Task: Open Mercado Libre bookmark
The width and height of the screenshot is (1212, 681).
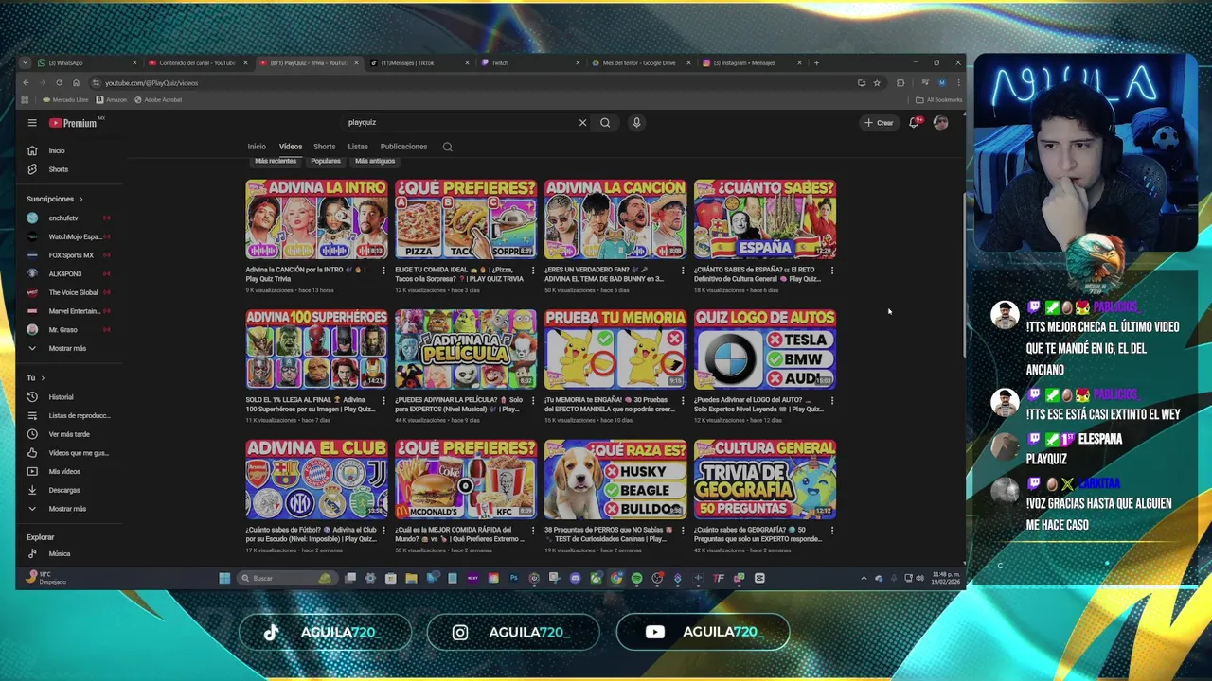Action: pyautogui.click(x=65, y=99)
